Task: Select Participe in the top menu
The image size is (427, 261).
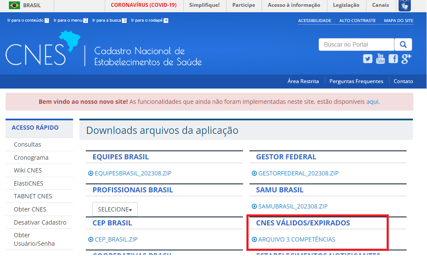Action: click(244, 6)
